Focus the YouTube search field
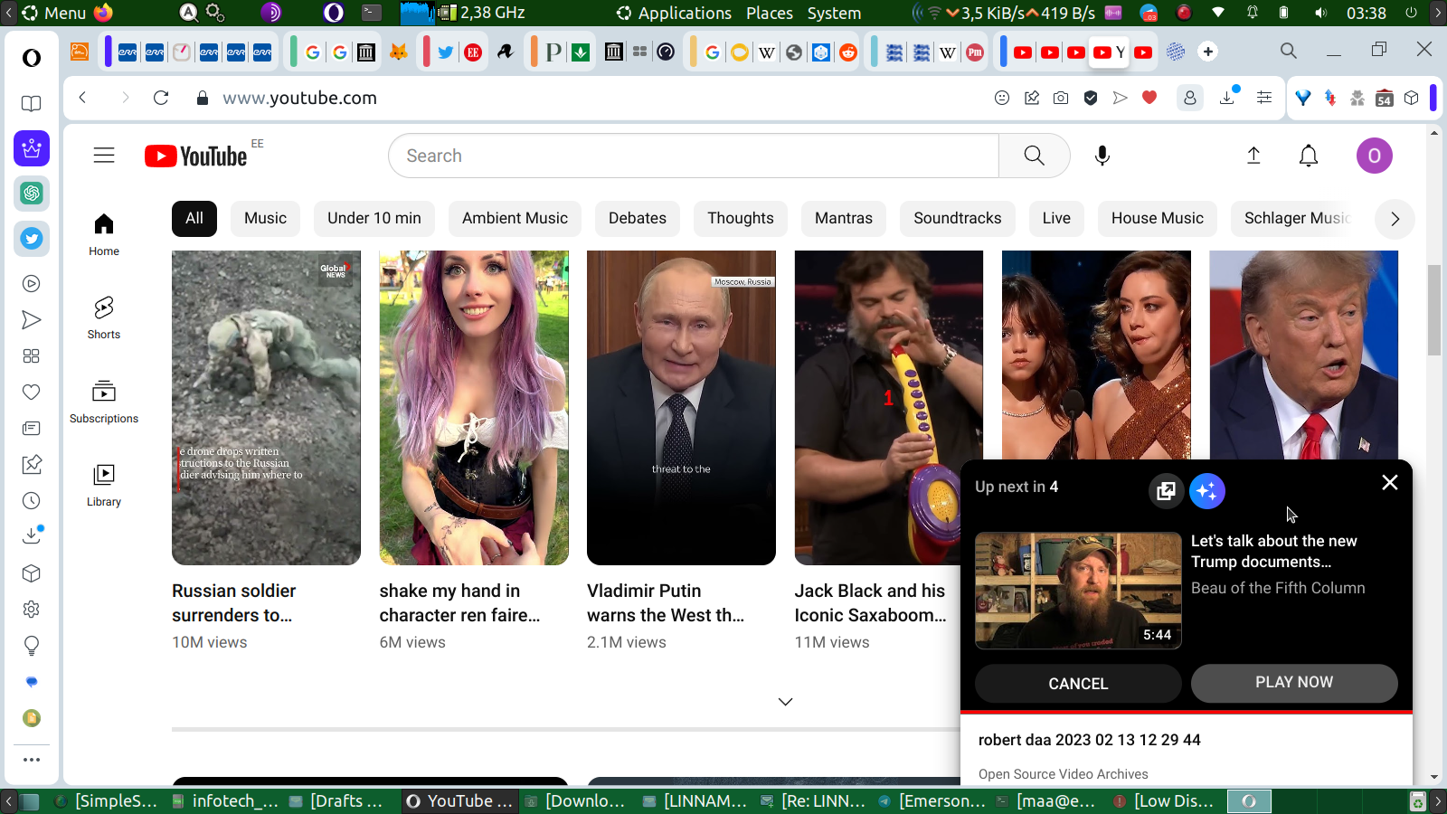 [x=693, y=156]
